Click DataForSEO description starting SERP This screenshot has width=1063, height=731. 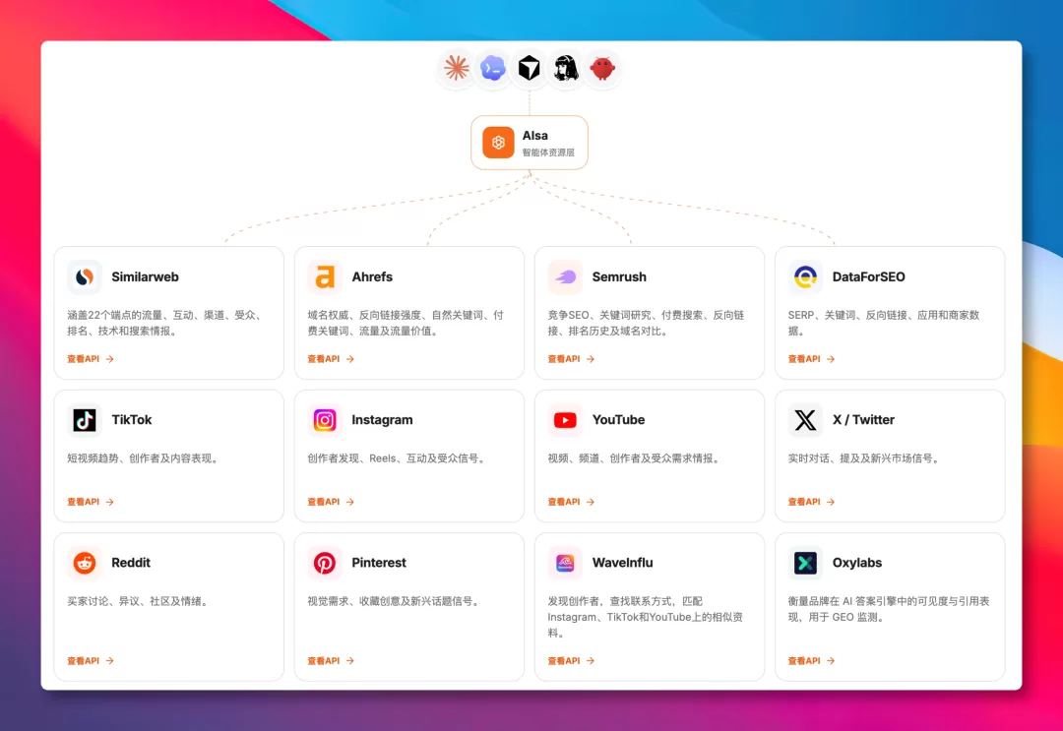(x=884, y=323)
